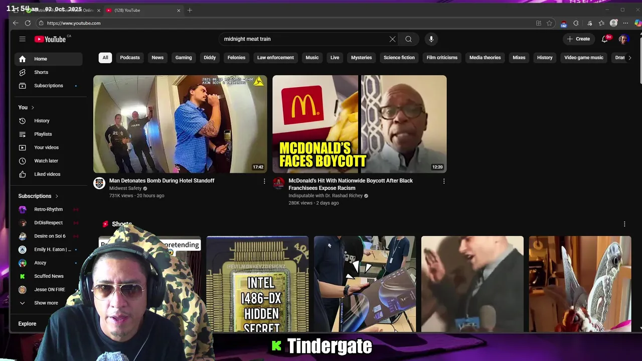Open a new browser tab

190,10
